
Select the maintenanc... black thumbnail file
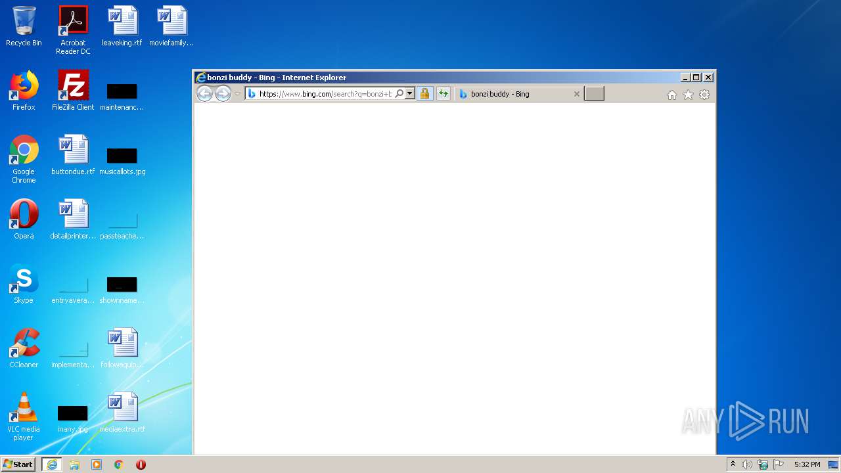pyautogui.click(x=122, y=97)
